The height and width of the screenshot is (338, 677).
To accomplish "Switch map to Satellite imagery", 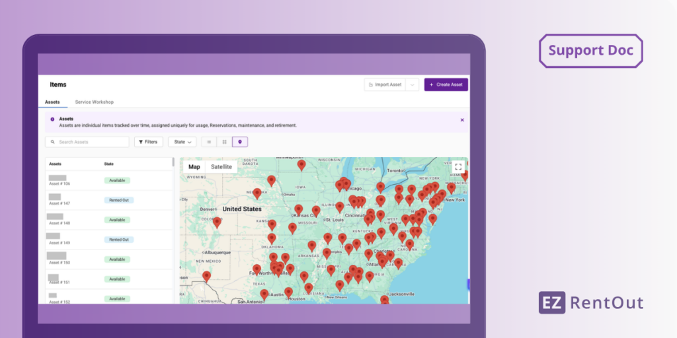I will click(x=221, y=167).
